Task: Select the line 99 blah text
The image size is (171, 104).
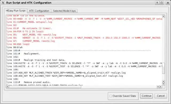Action: [x=15, y=47]
